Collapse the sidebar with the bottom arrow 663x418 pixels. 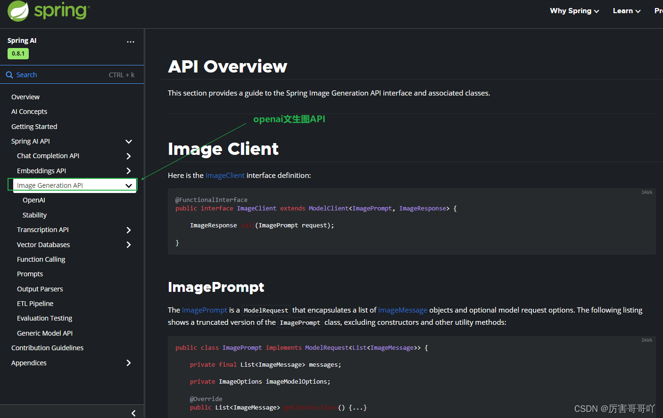(133, 413)
